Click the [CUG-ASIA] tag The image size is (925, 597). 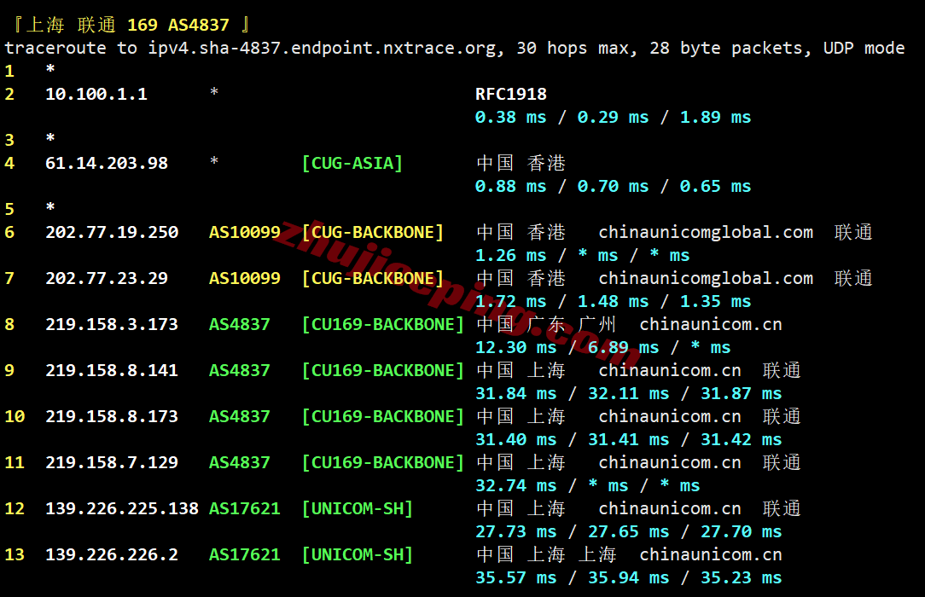point(352,163)
